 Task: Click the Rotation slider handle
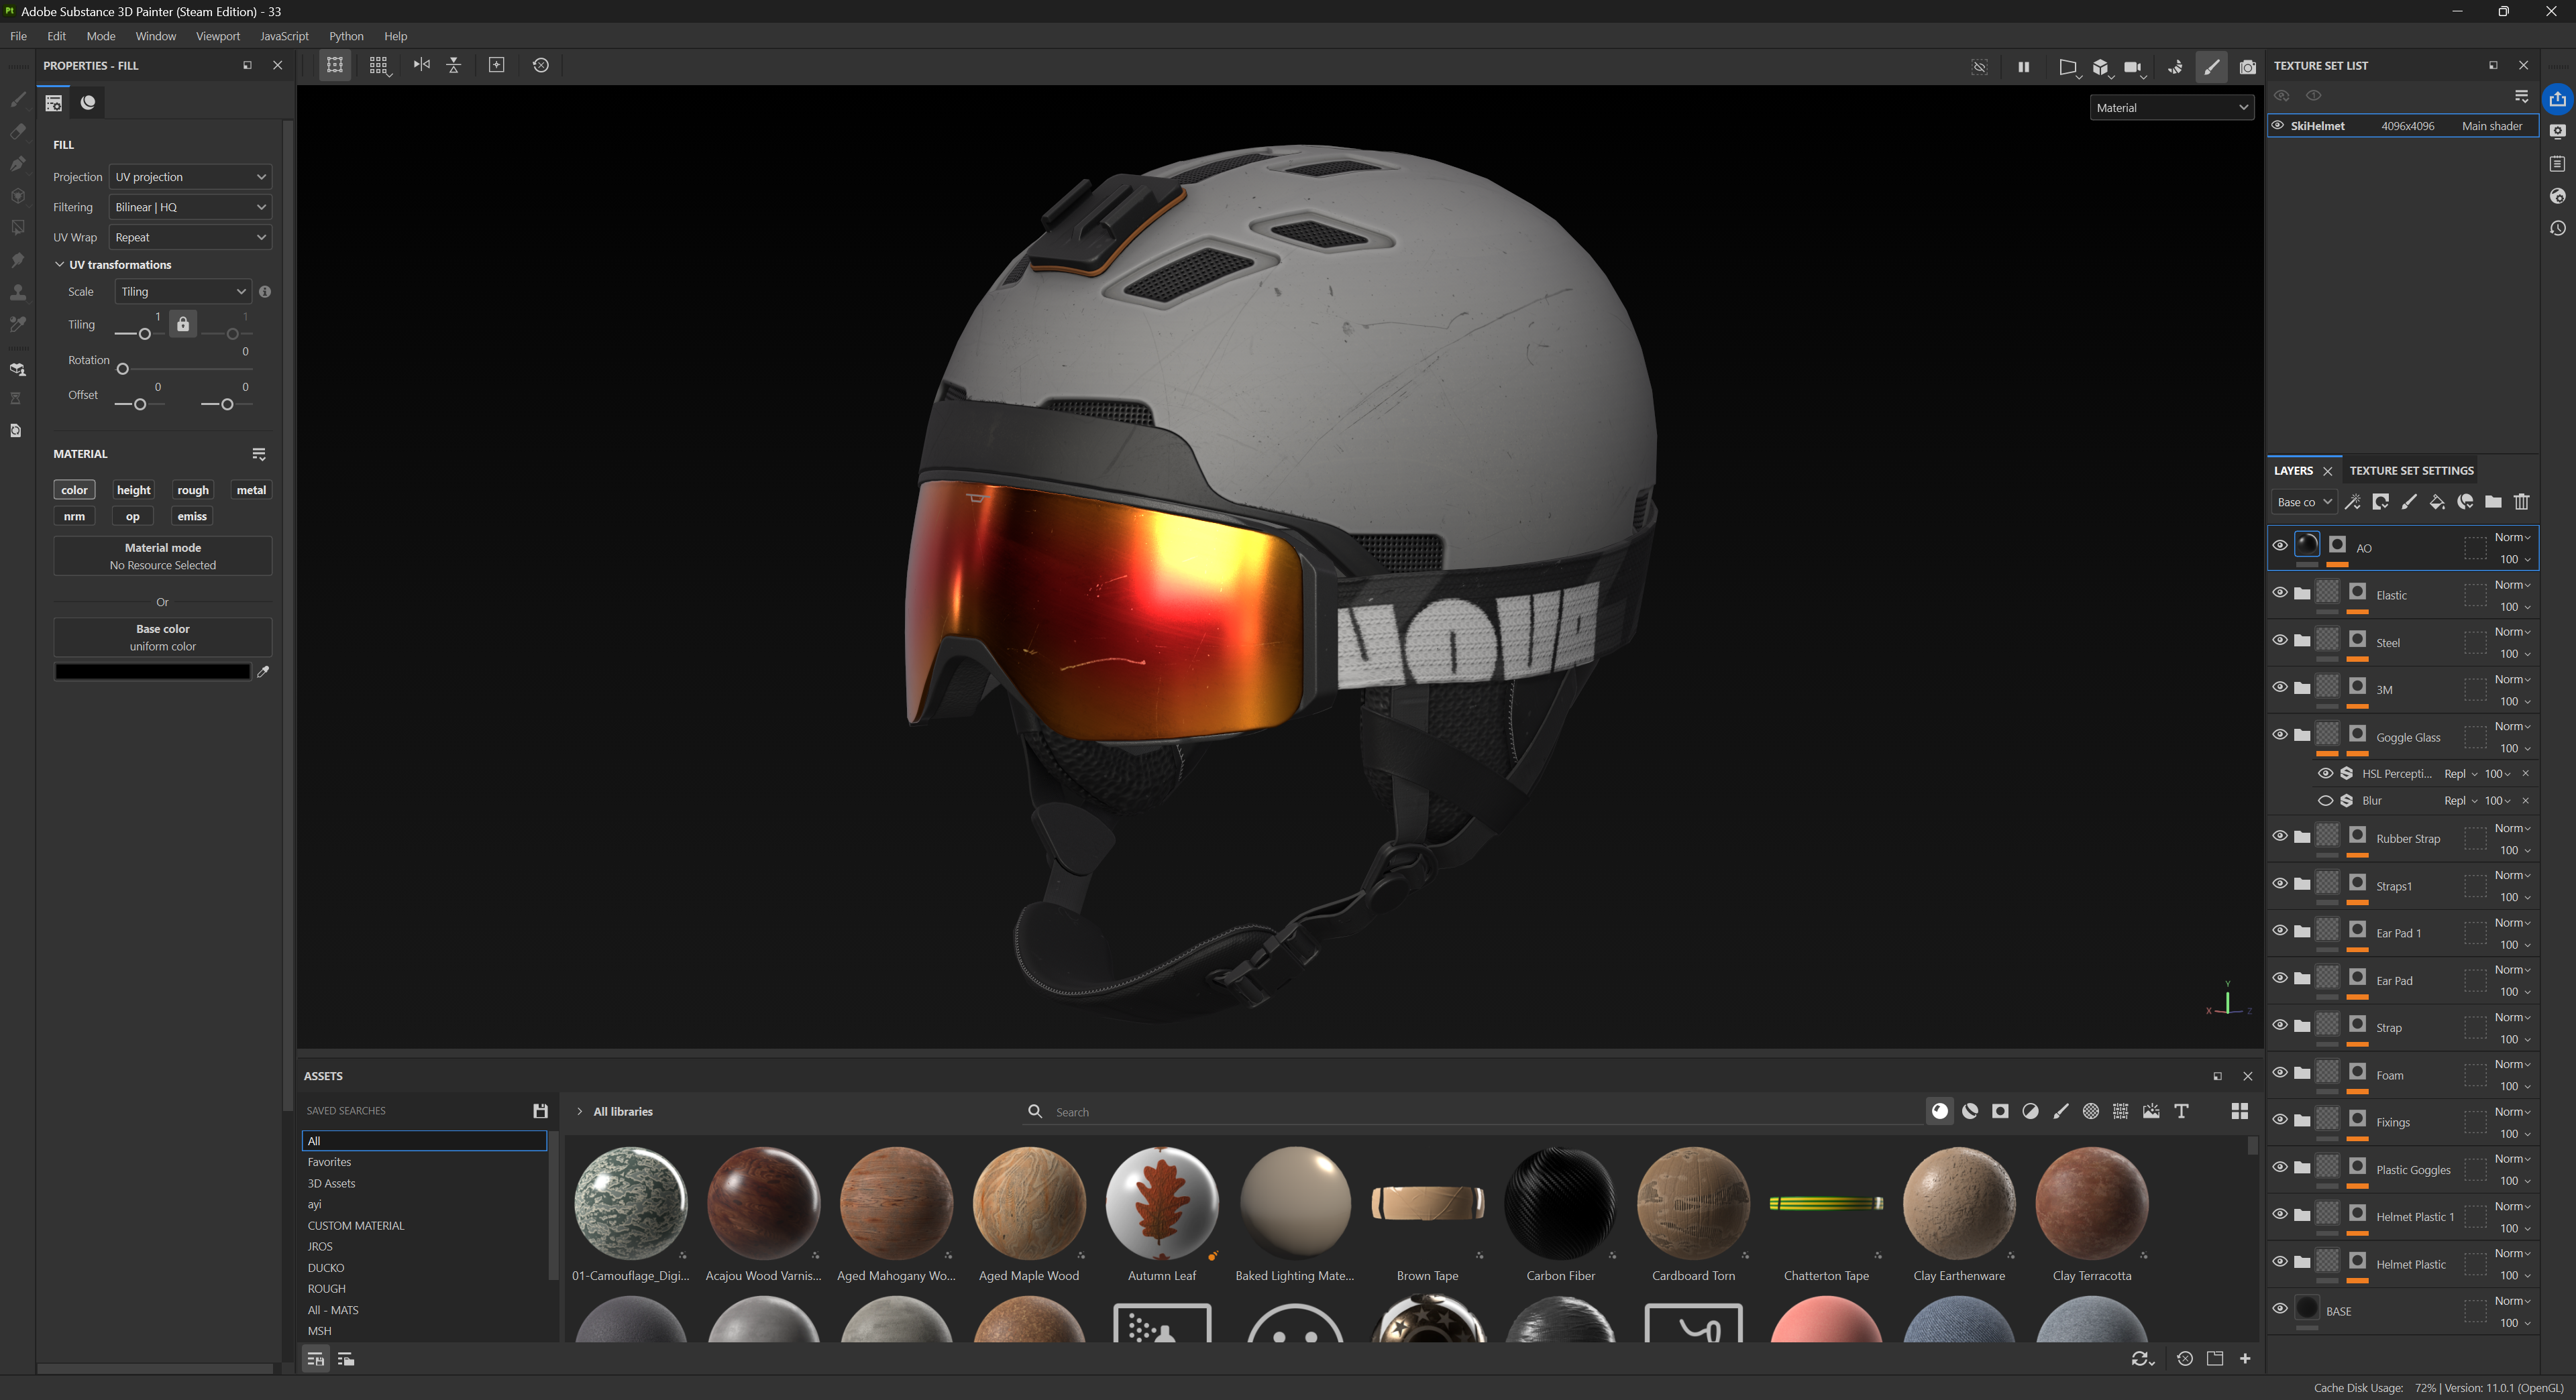tap(123, 369)
